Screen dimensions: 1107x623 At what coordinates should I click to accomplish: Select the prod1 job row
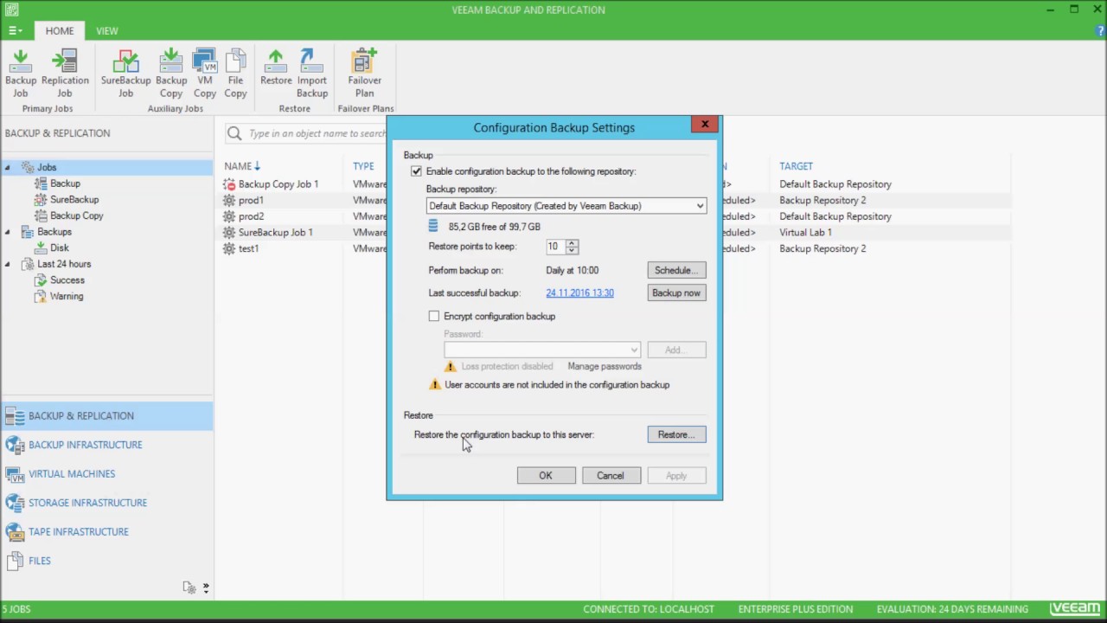click(251, 200)
